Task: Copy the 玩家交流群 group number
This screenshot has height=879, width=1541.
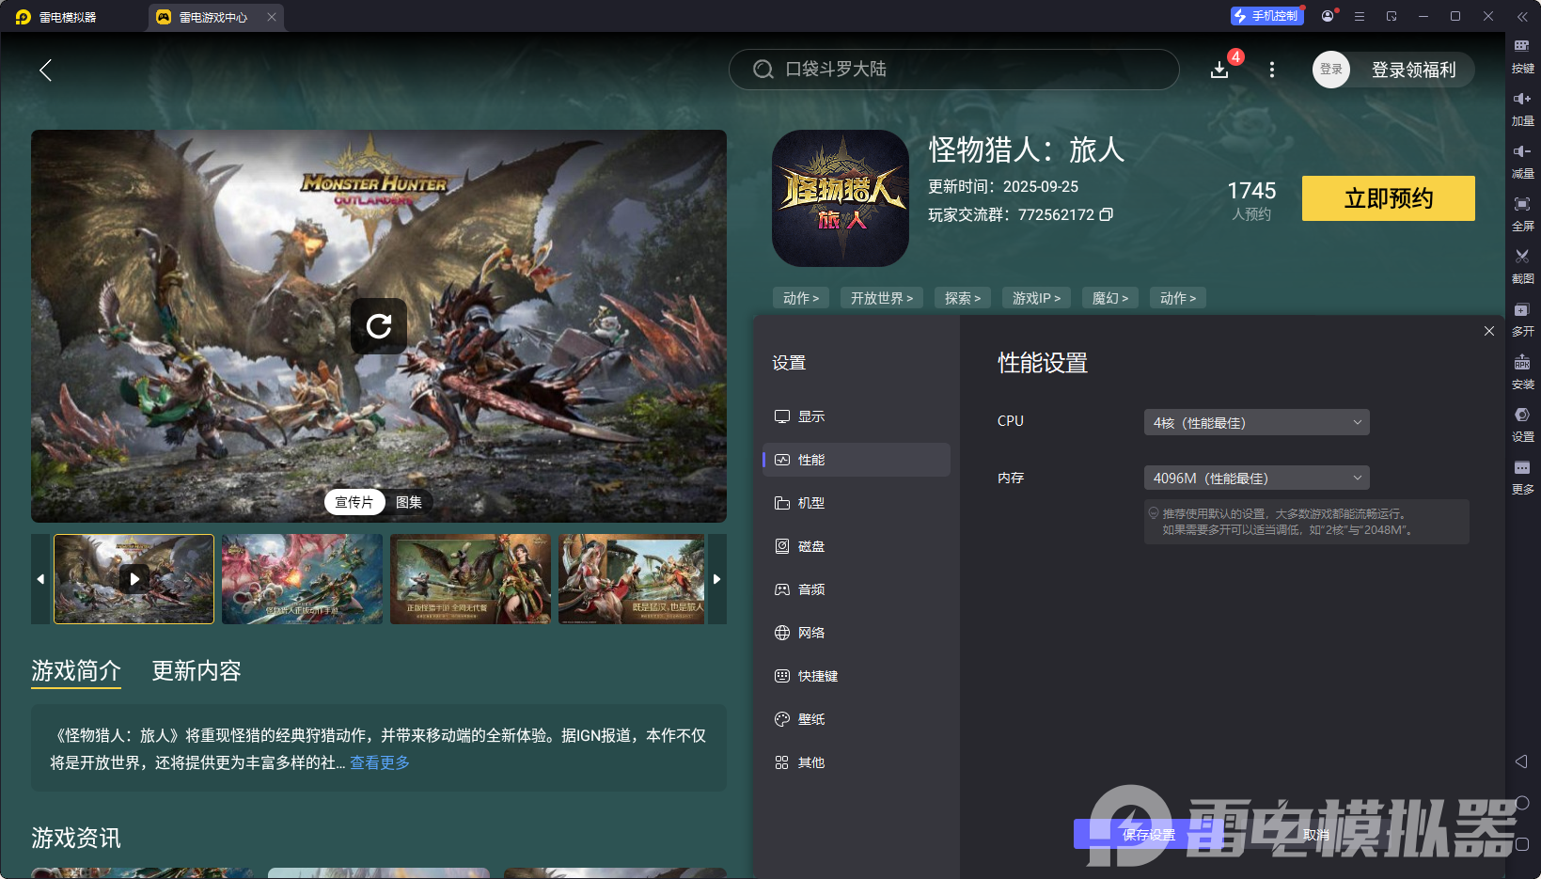Action: click(1106, 214)
